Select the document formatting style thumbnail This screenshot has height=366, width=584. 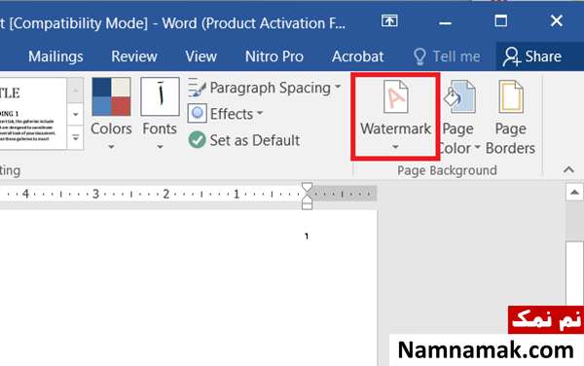(x=33, y=114)
